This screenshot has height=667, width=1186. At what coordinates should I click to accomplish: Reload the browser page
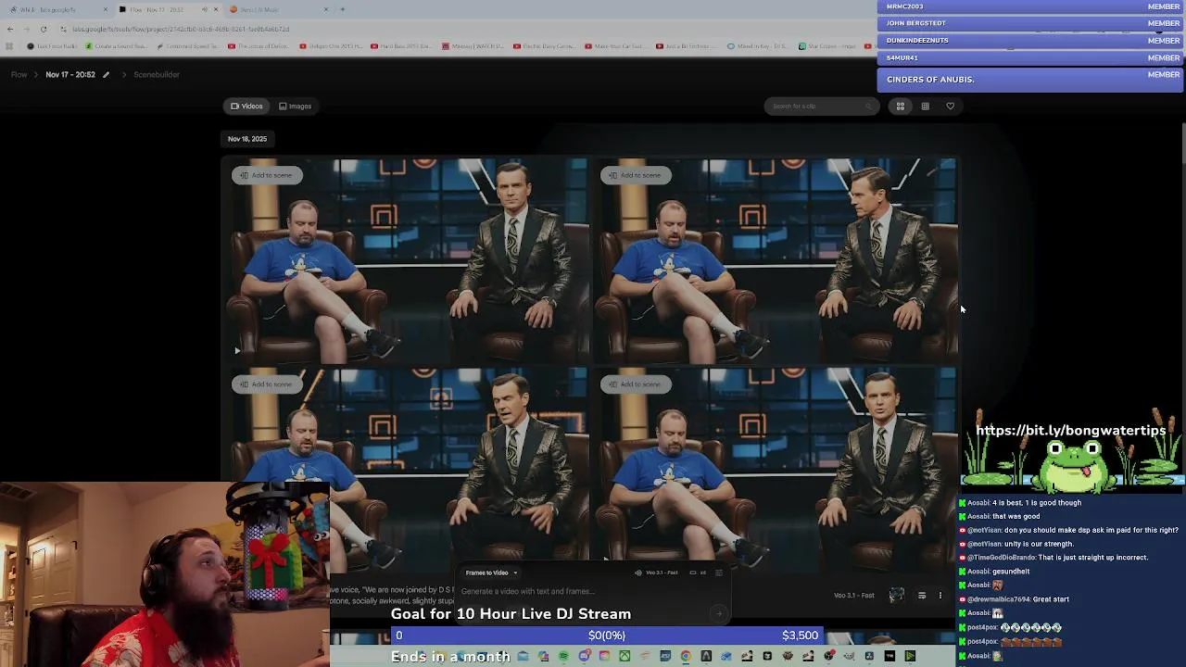pos(43,29)
